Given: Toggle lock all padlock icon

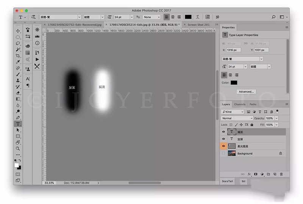Looking at the screenshot, I should pyautogui.click(x=252, y=125).
